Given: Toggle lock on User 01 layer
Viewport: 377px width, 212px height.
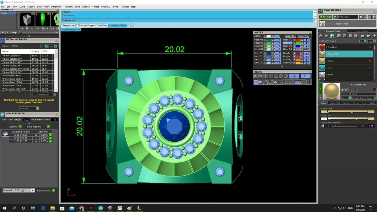Looking at the screenshot, I should point(302,40).
